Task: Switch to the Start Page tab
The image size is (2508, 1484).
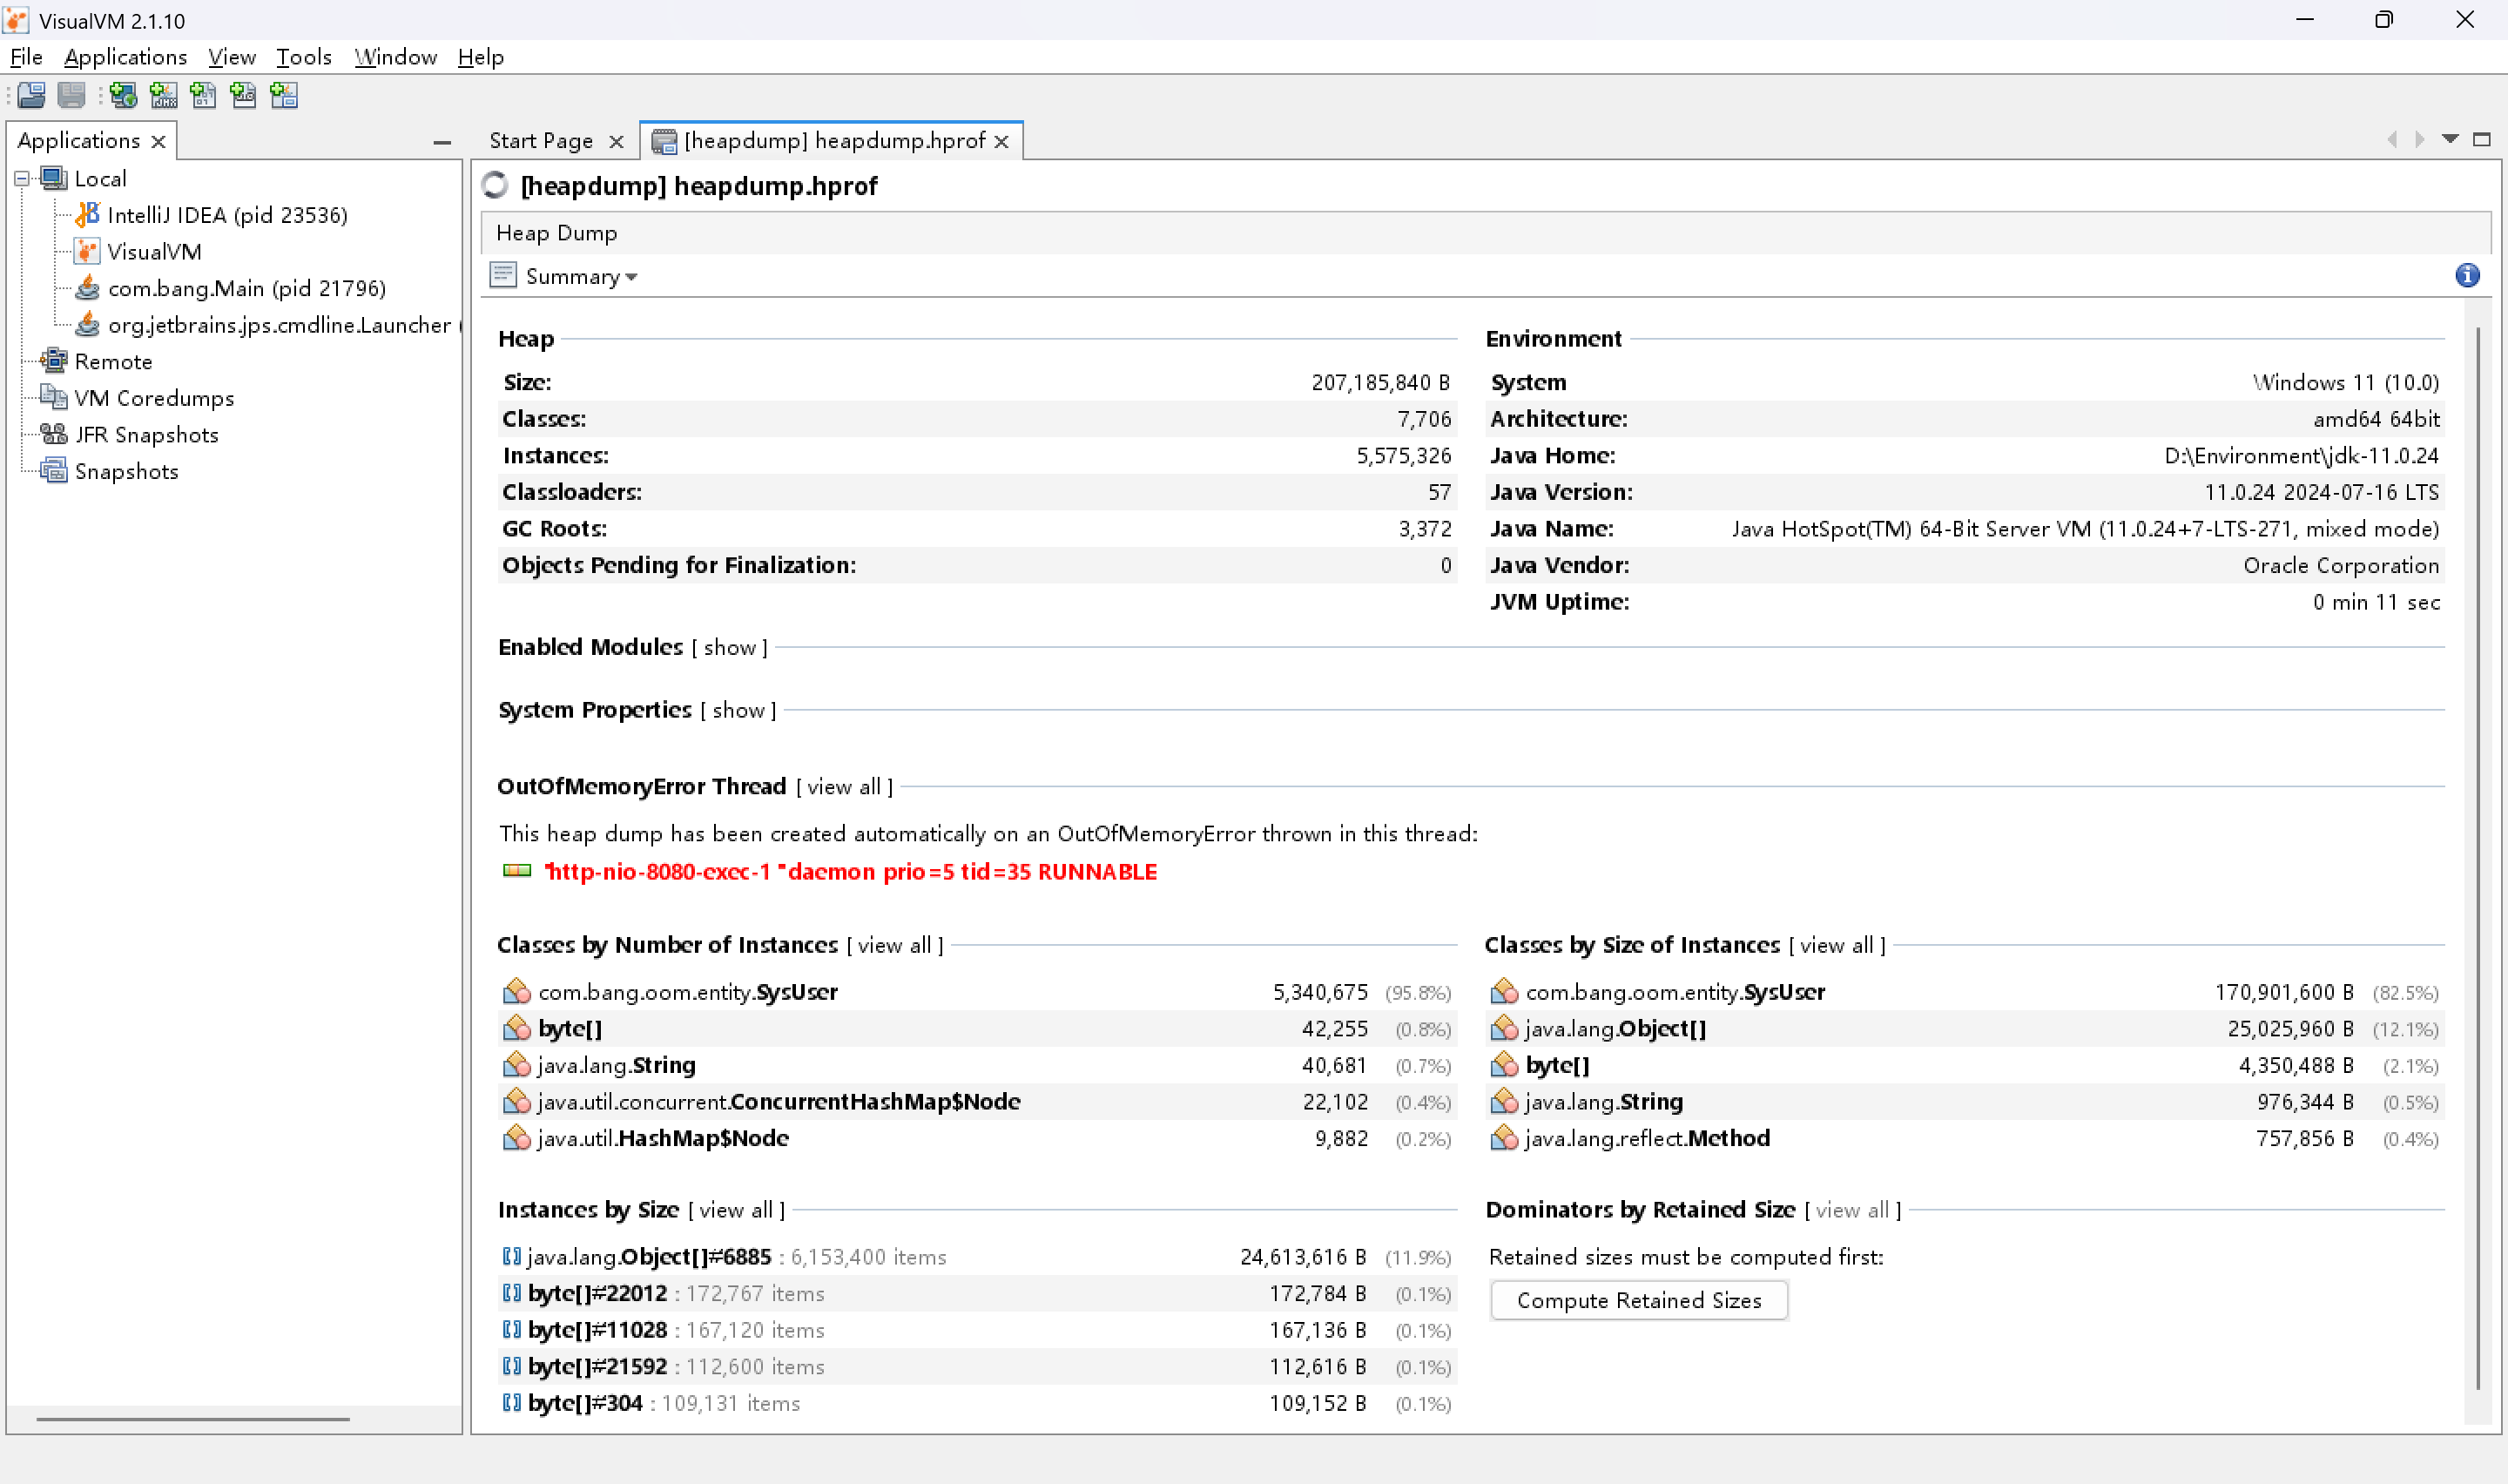Action: tap(541, 141)
